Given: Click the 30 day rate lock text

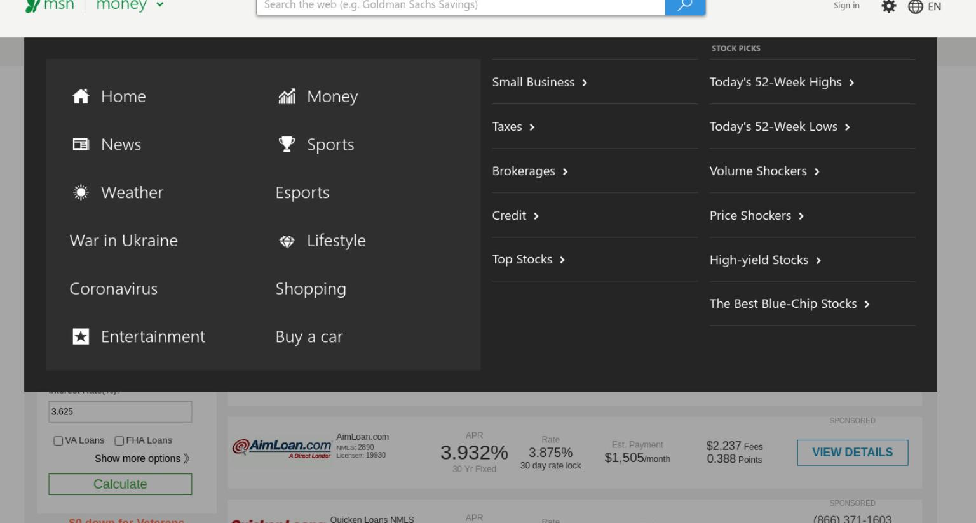Looking at the screenshot, I should tap(550, 466).
